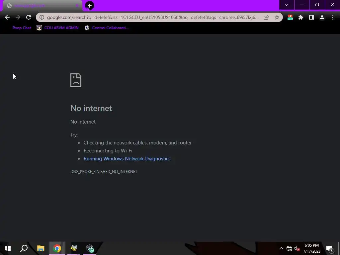Image resolution: width=340 pixels, height=255 pixels.
Task: Open a new tab with plus button
Action: pyautogui.click(x=90, y=6)
